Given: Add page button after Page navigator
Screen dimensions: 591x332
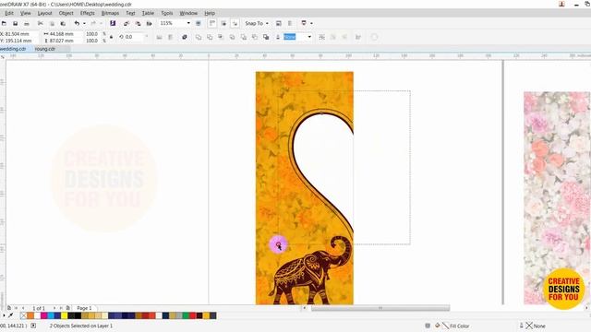Looking at the screenshot, I should pyautogui.click(x=67, y=308).
